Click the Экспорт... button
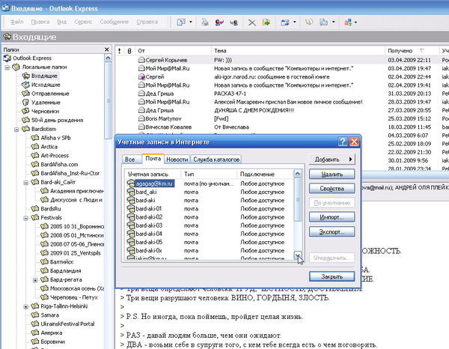The width and height of the screenshot is (449, 349). (x=332, y=231)
